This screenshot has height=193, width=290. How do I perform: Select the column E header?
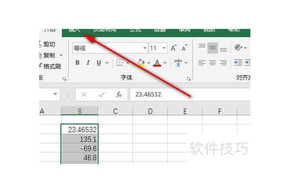pyautogui.click(x=185, y=111)
